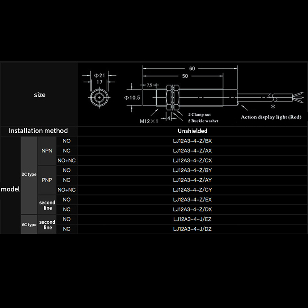Select the 'Installation method' row header
The height and width of the screenshot is (308, 308).
[x=38, y=131]
